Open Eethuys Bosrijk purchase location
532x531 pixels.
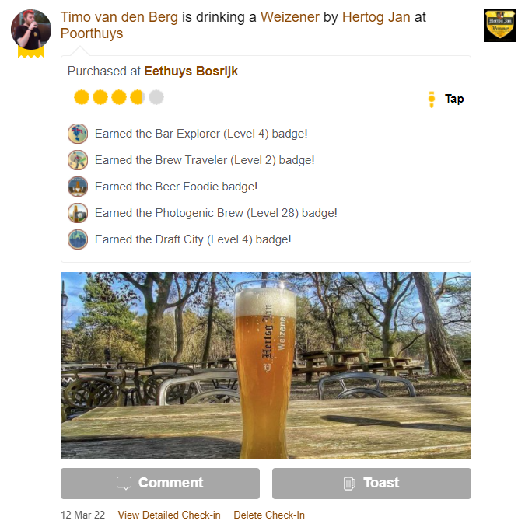191,72
